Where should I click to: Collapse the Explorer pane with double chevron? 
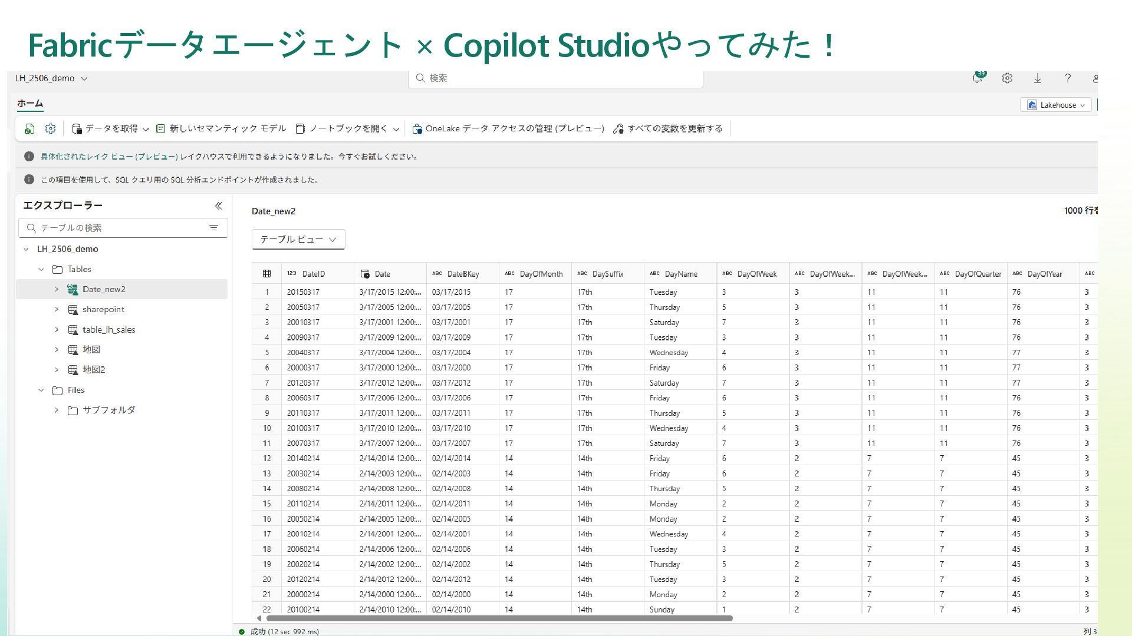point(218,206)
